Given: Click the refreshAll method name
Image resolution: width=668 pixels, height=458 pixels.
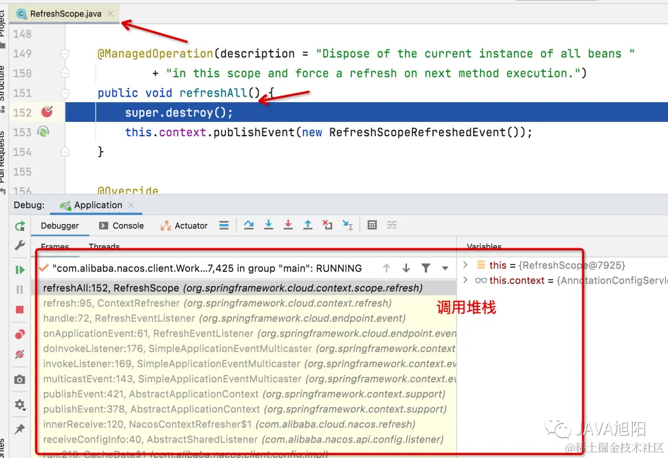Looking at the screenshot, I should point(213,93).
